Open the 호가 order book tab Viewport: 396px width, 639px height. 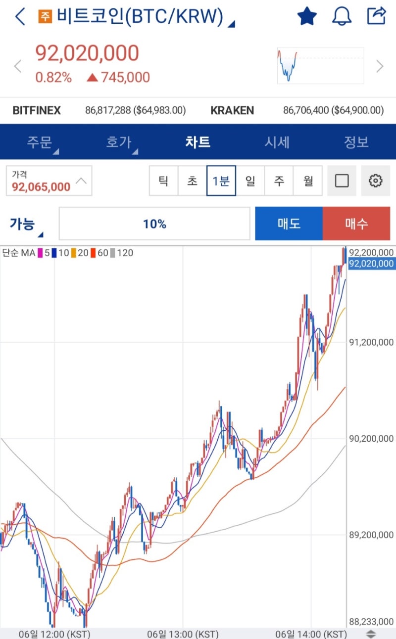pos(118,142)
